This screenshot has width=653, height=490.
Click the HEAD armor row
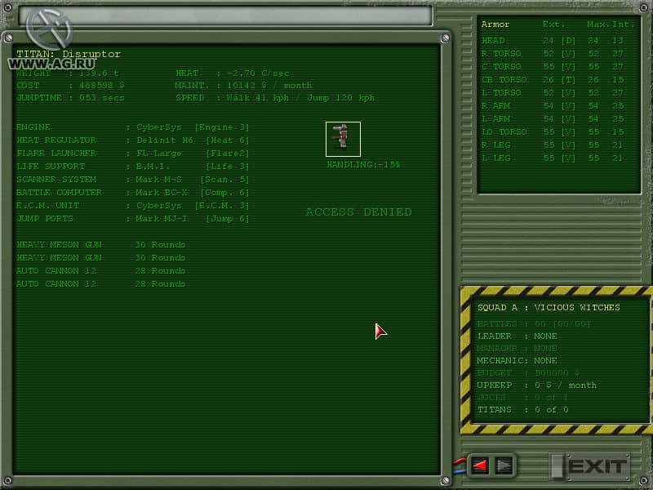[x=553, y=40]
